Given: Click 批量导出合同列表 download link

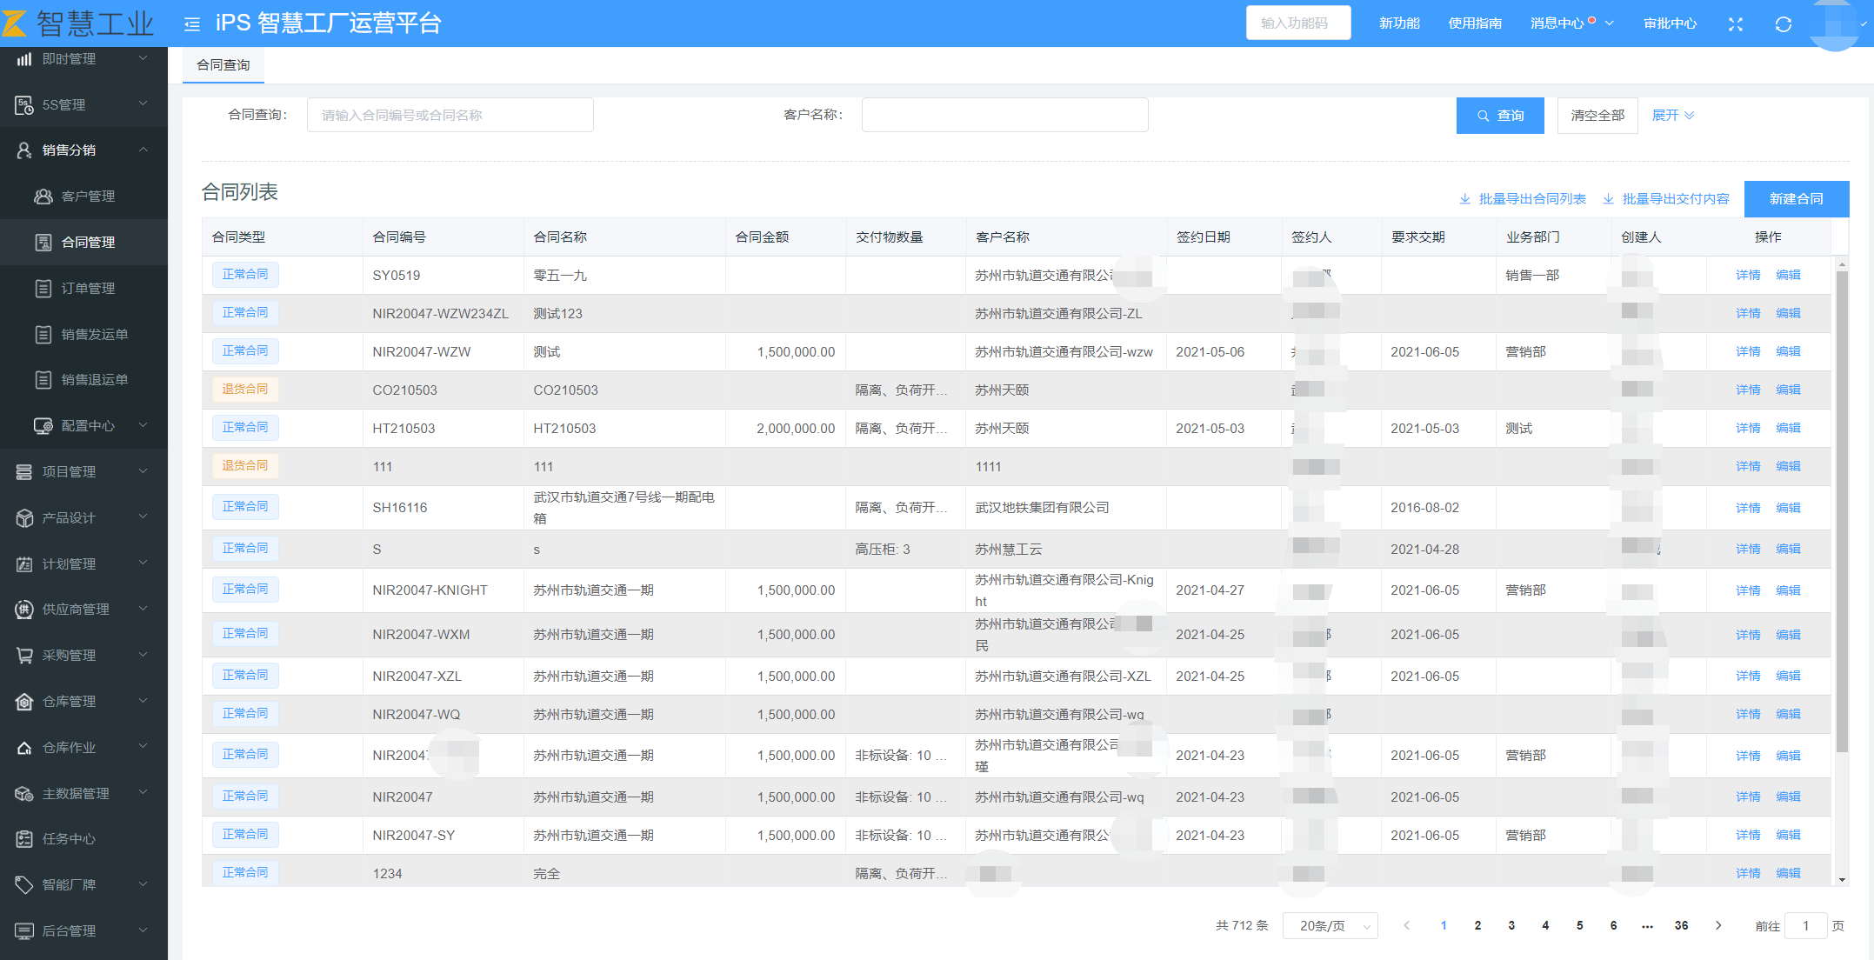Looking at the screenshot, I should click(x=1523, y=199).
